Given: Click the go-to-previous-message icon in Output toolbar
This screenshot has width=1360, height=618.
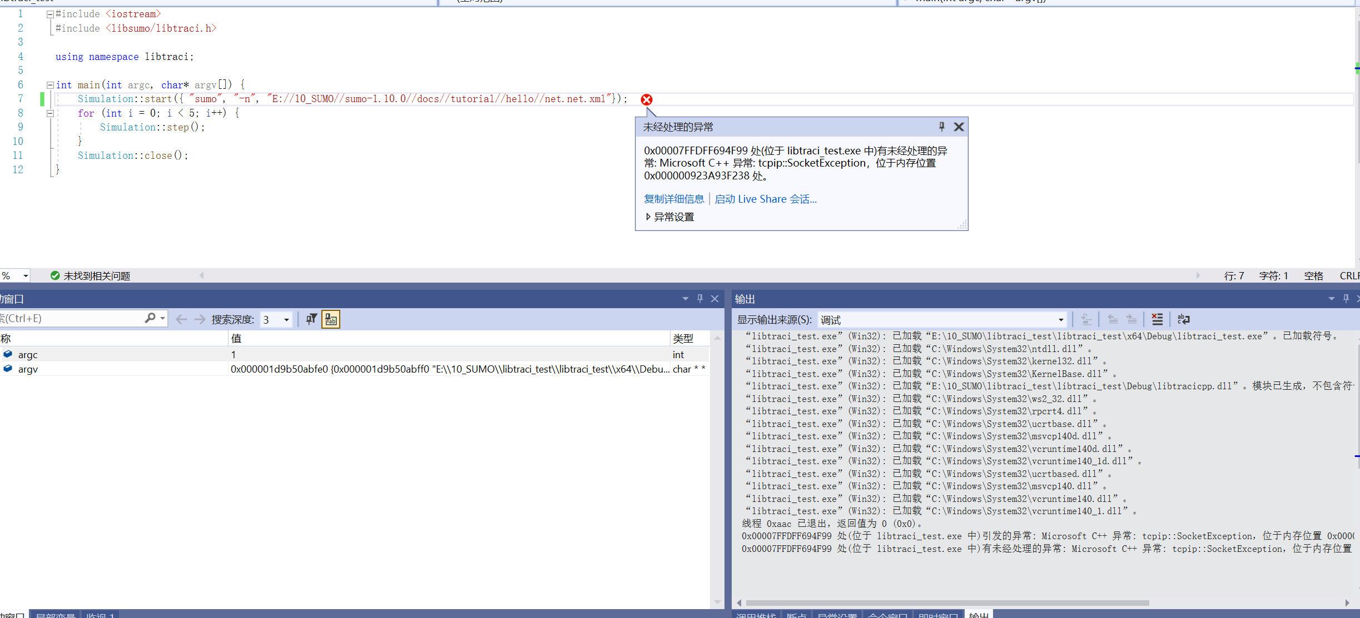Looking at the screenshot, I should [x=1112, y=319].
